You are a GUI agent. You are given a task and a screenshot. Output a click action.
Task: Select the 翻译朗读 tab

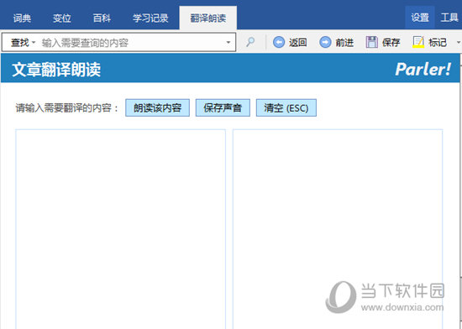coord(208,18)
